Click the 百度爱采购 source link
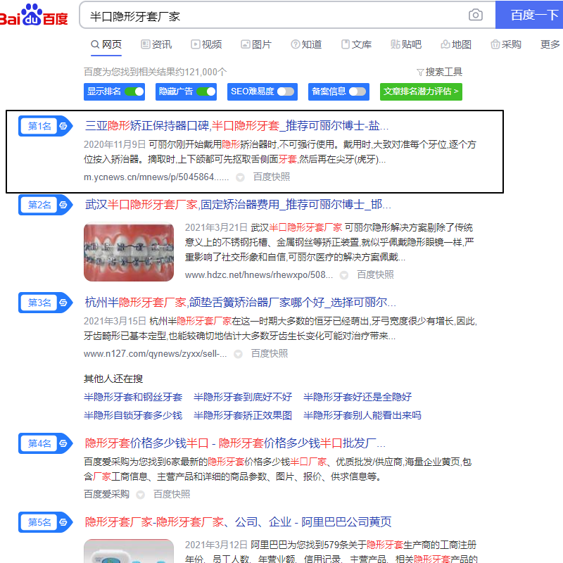563x563 pixels. click(107, 495)
